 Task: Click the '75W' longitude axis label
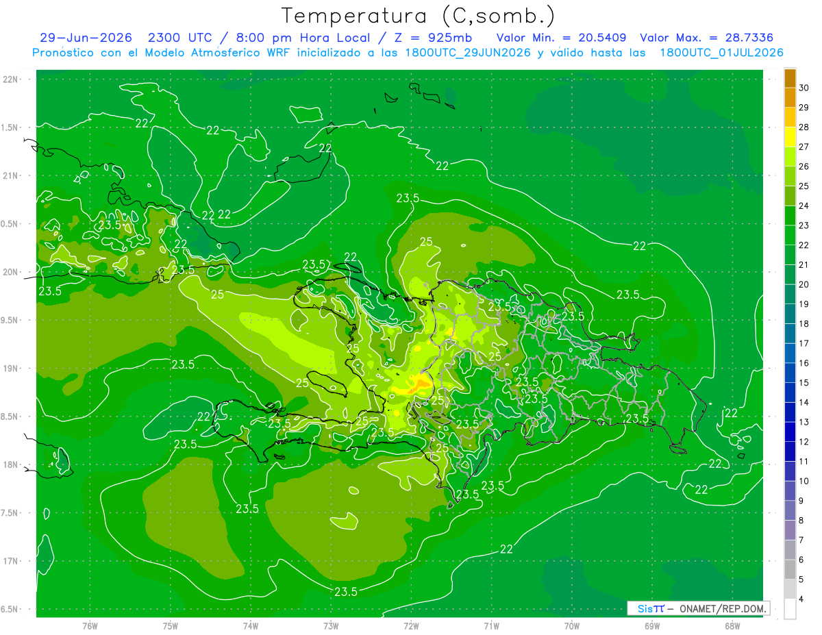171,626
